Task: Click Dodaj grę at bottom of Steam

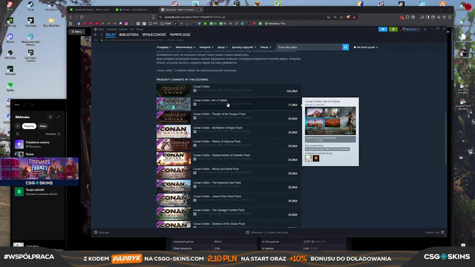Action: [102, 233]
